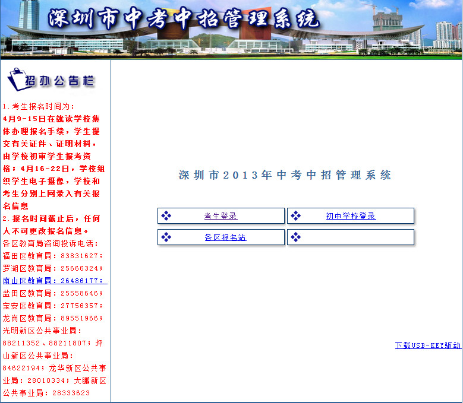
Task: Click the 深圳市2013年中考中招管理系统 heading
Action: tap(285, 175)
